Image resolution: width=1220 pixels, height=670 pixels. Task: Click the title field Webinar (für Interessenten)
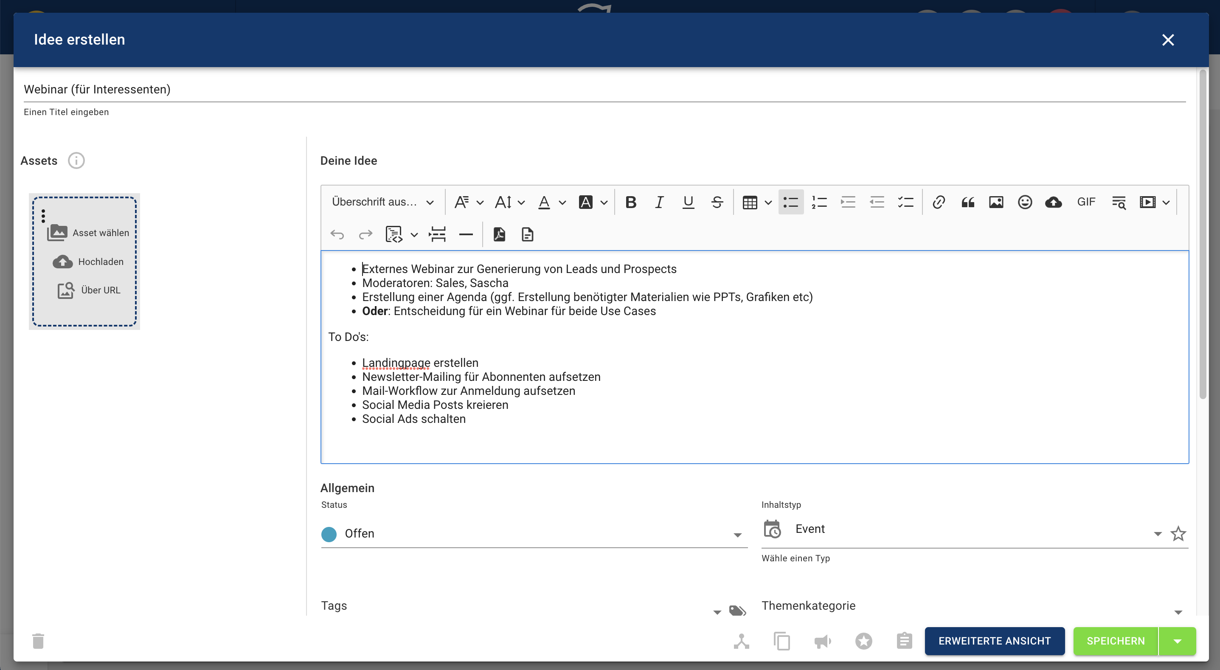click(x=604, y=90)
